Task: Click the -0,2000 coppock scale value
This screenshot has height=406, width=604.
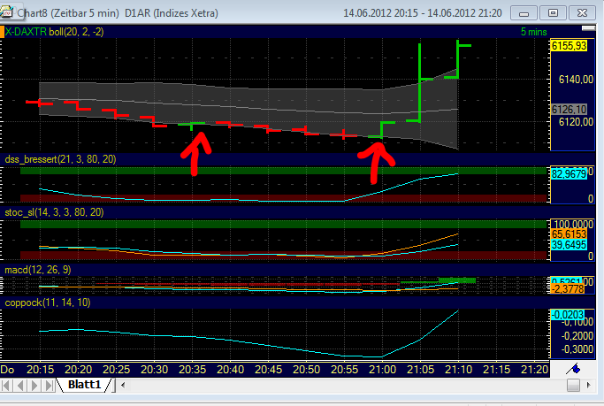Action: point(577,336)
